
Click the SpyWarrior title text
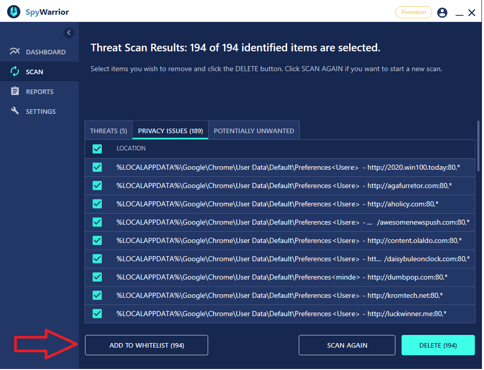47,12
